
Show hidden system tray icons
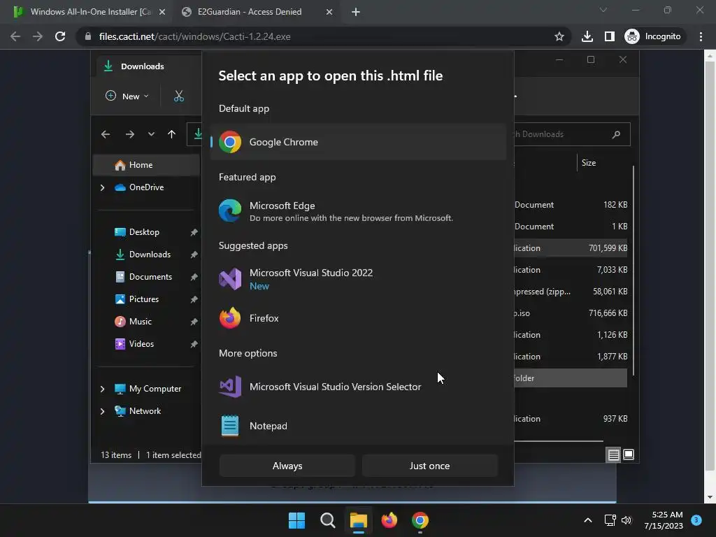[x=588, y=520]
